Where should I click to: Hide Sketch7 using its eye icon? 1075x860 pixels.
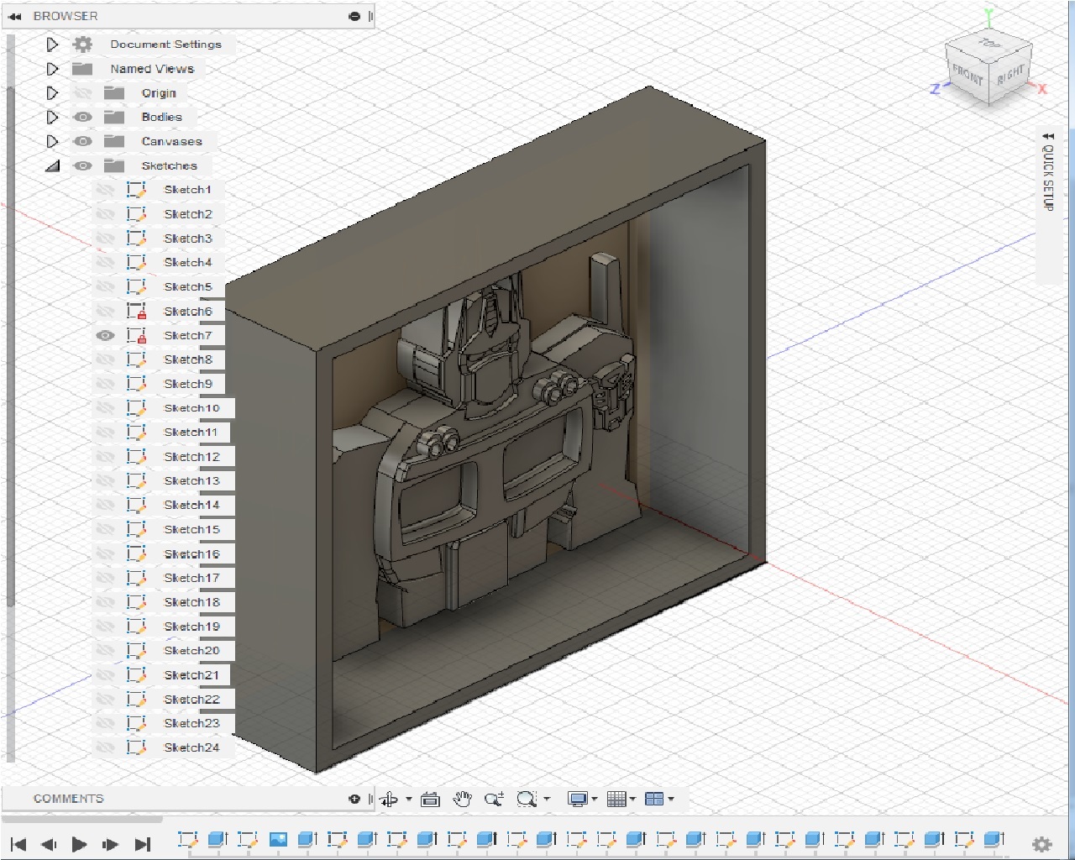pyautogui.click(x=105, y=335)
